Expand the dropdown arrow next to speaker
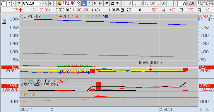This screenshot has height=112, width=214. (55, 3)
